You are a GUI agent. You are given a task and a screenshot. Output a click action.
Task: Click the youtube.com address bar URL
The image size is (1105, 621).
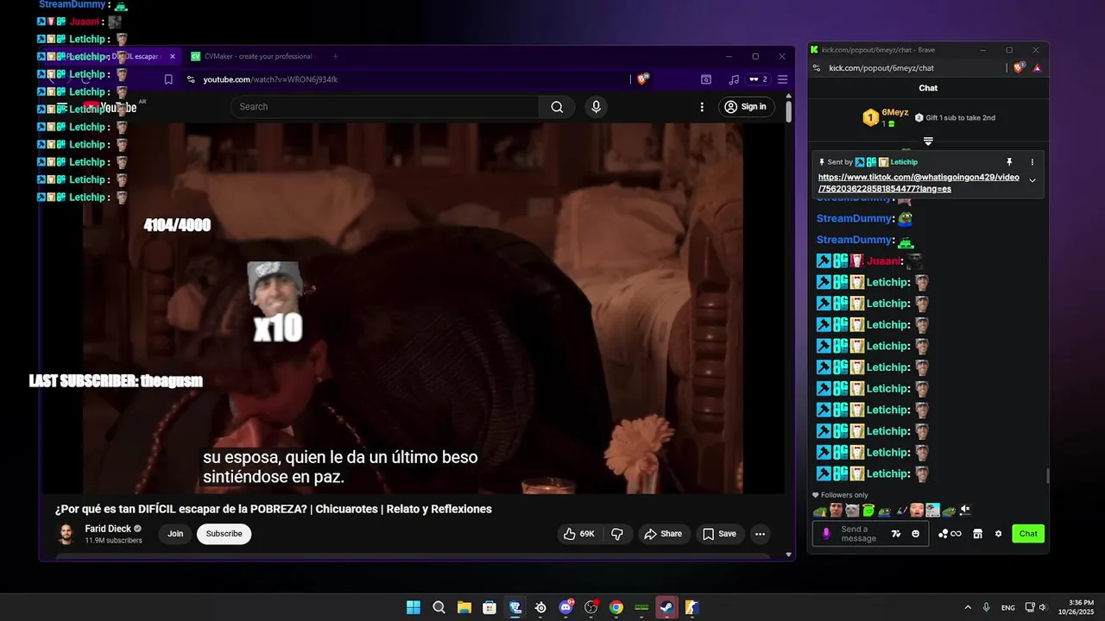click(270, 79)
